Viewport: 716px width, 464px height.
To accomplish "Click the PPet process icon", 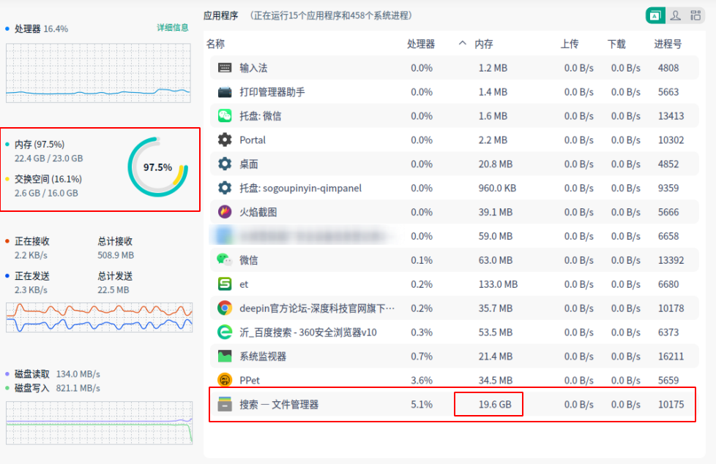I will pos(225,380).
